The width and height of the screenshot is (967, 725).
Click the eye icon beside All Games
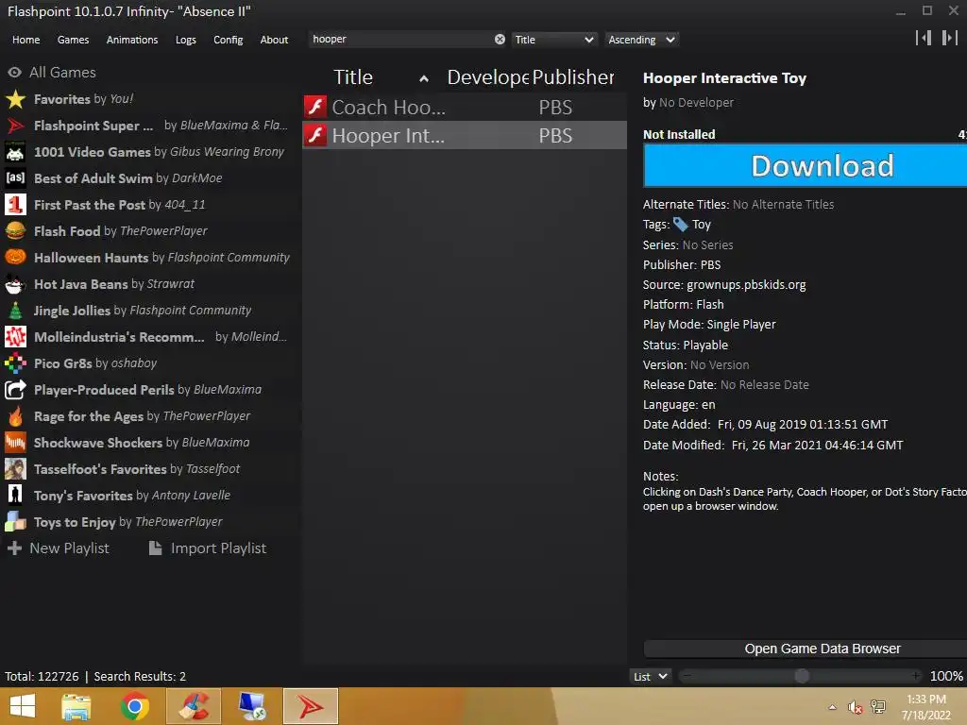(14, 72)
